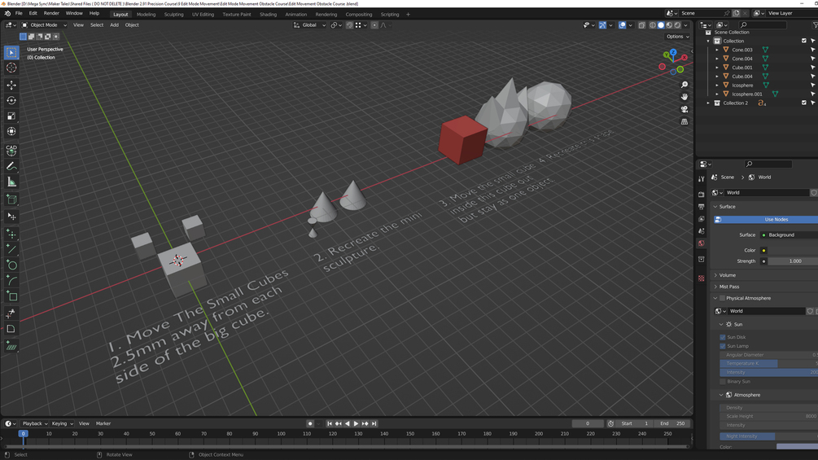The image size is (818, 460).
Task: Open the Scene properties tab
Action: coord(701,231)
